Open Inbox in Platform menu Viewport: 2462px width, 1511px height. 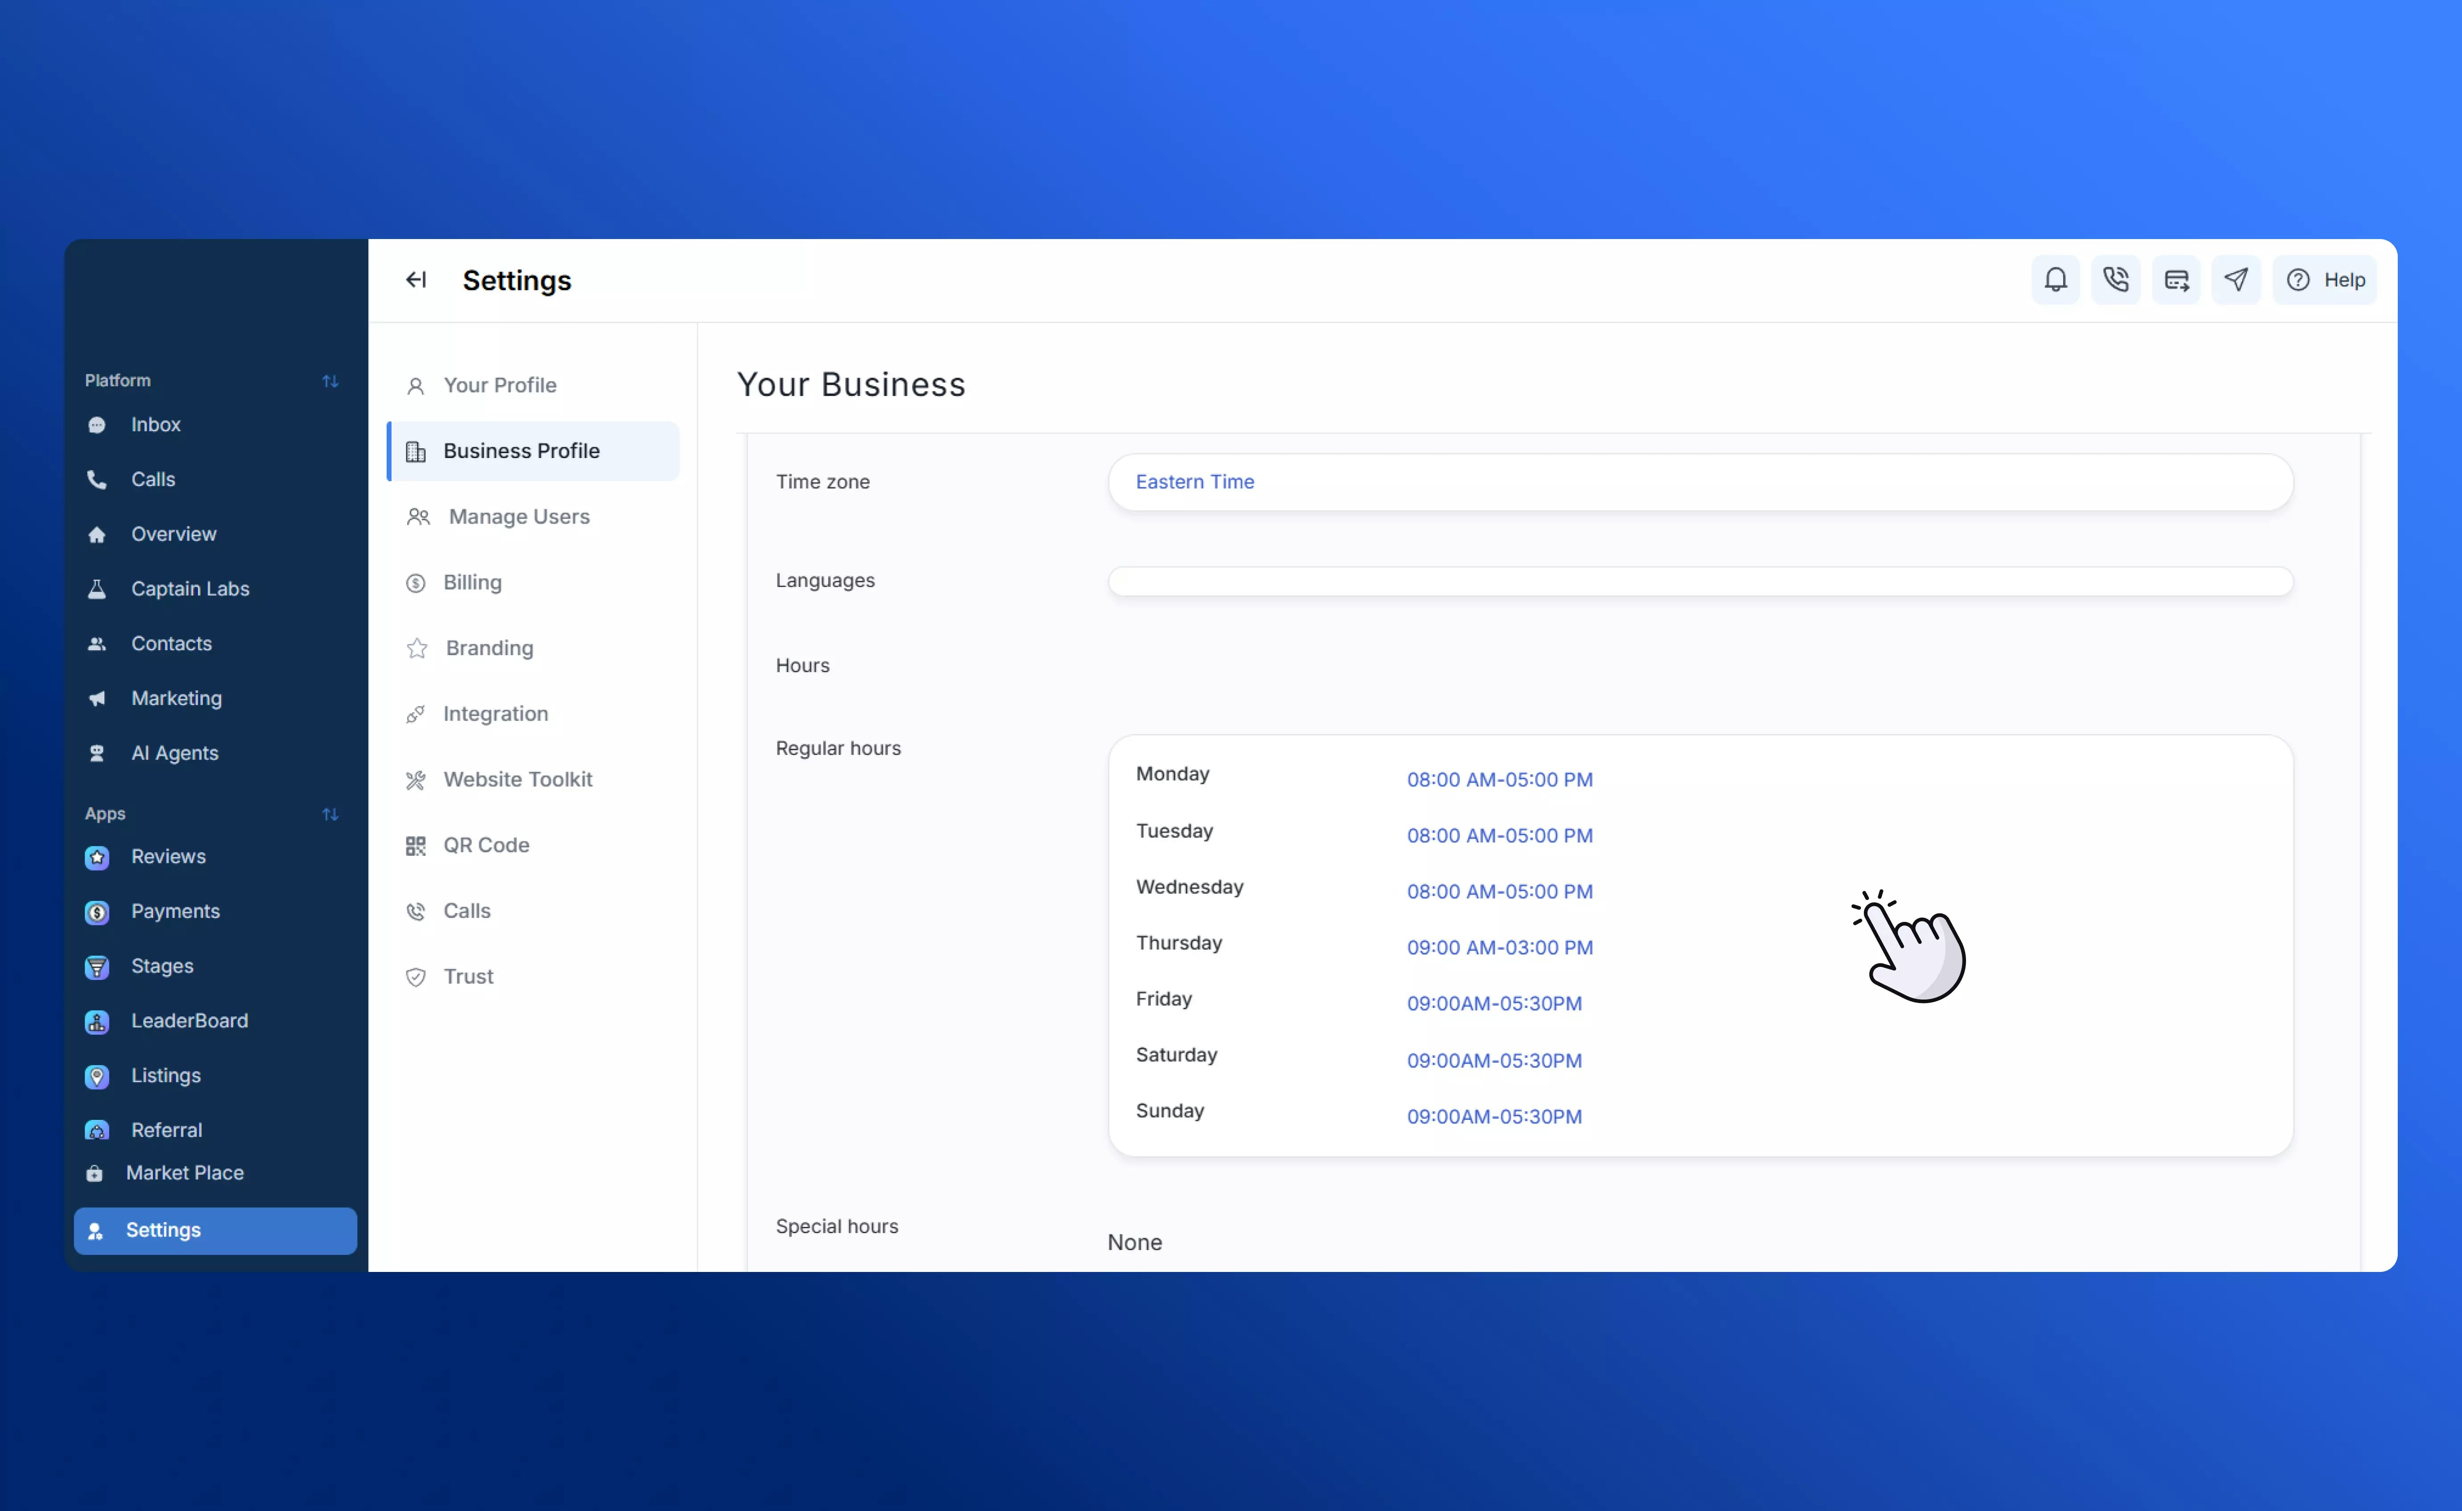(155, 425)
